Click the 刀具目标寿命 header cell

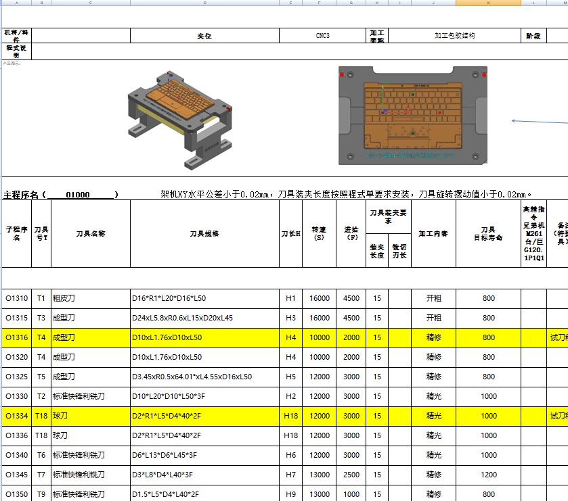[488, 232]
